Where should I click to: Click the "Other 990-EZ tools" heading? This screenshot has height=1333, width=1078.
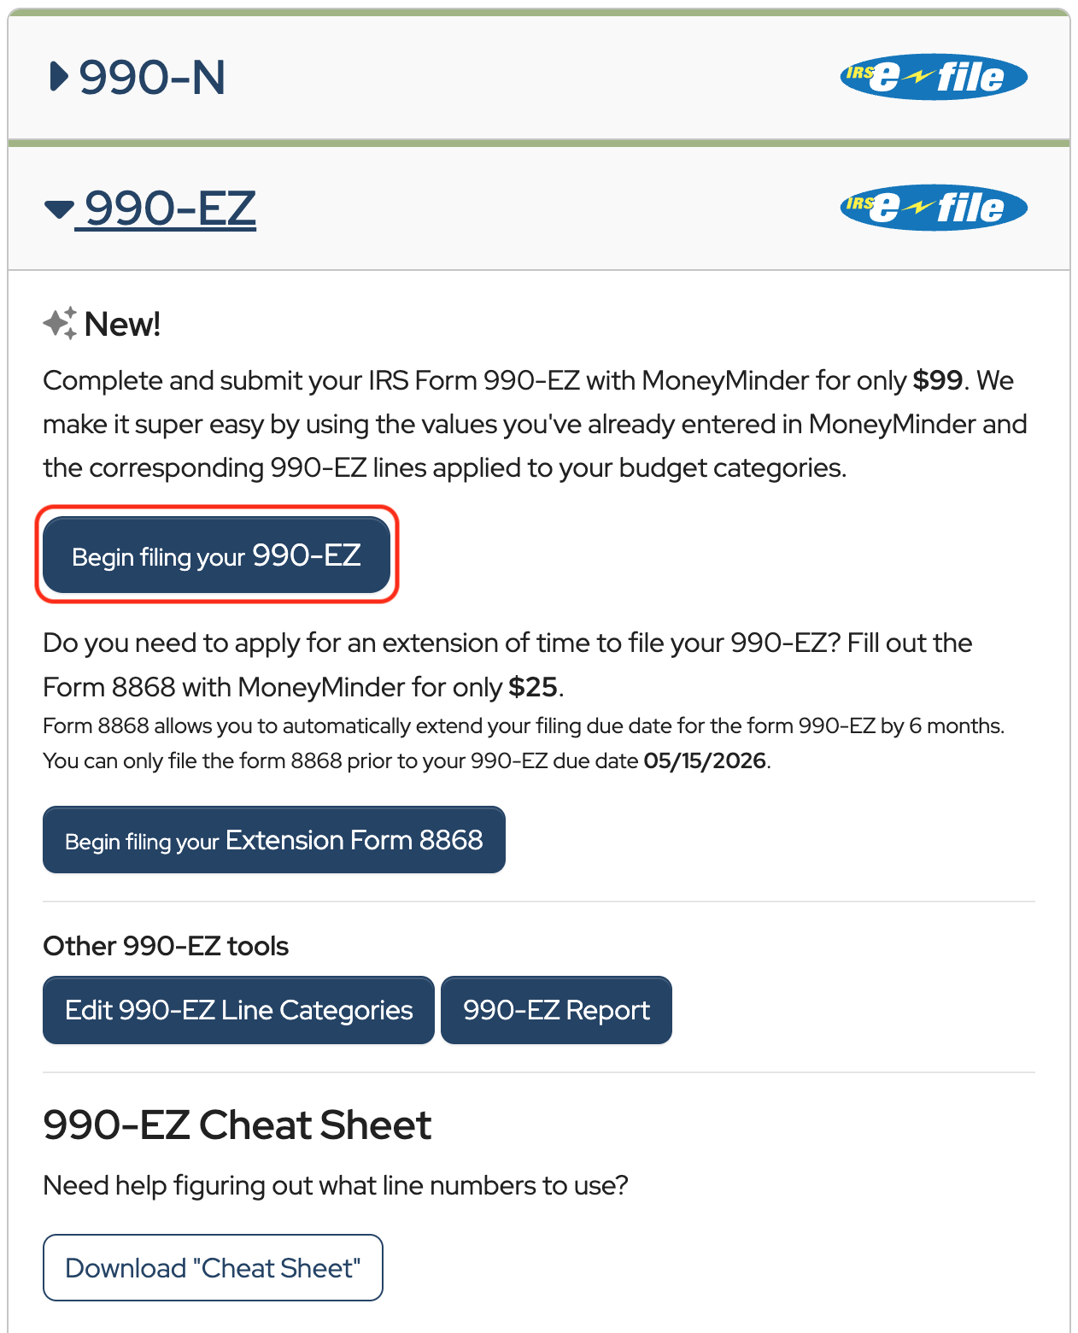(x=166, y=946)
